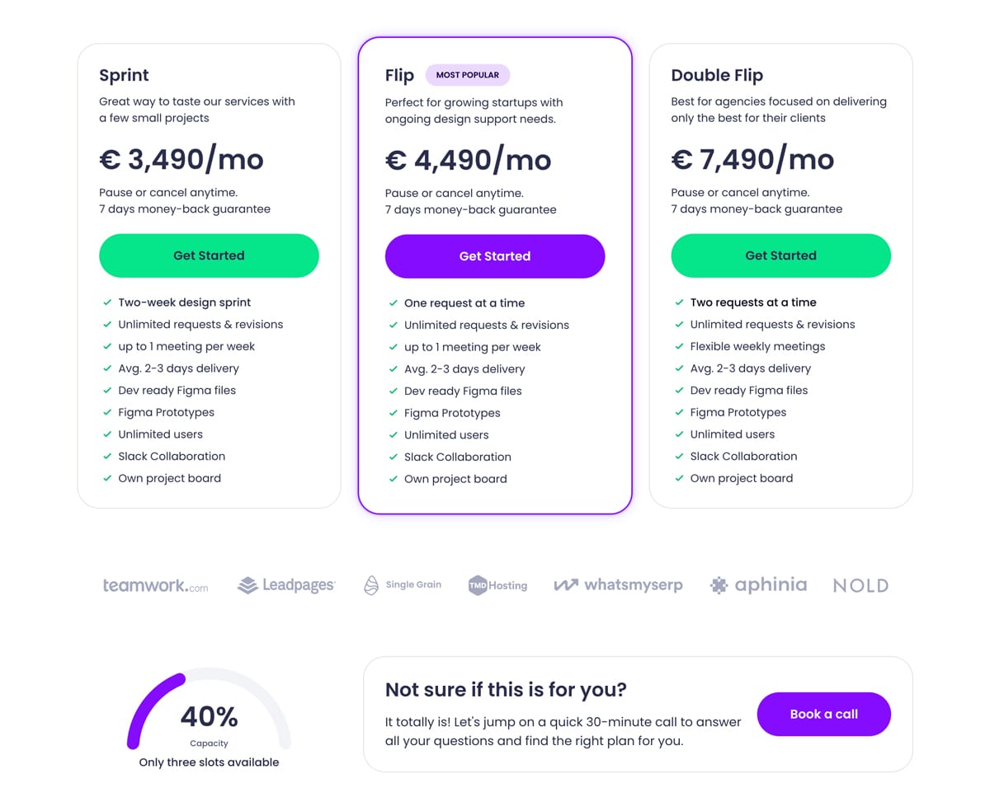990x802 pixels.
Task: Click the € 4,490/mo price
Action: point(469,159)
